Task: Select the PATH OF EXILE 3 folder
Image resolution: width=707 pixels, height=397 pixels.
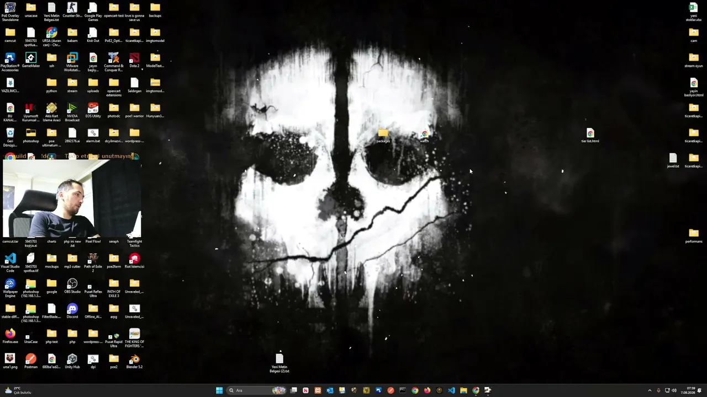Action: 114,288
